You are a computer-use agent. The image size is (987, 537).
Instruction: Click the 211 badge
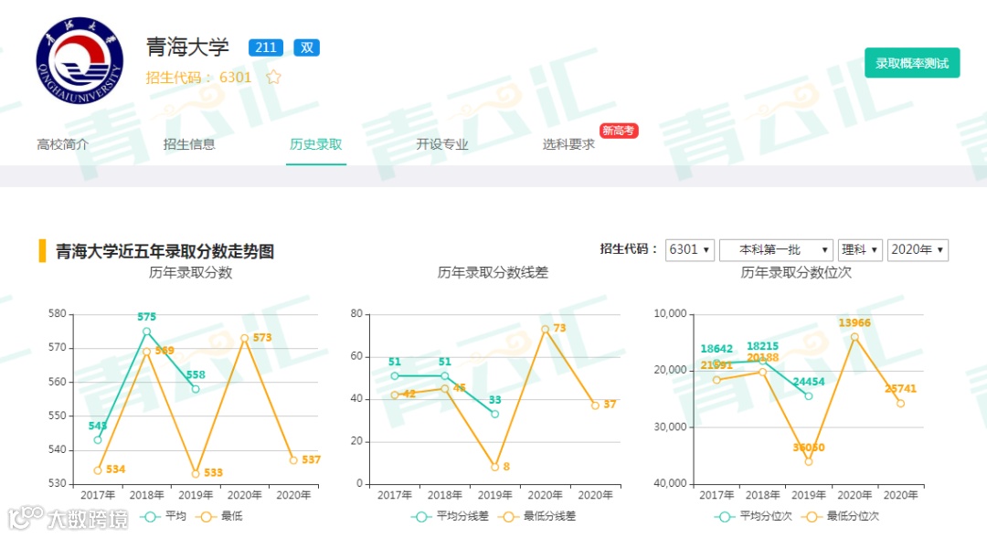pos(266,47)
